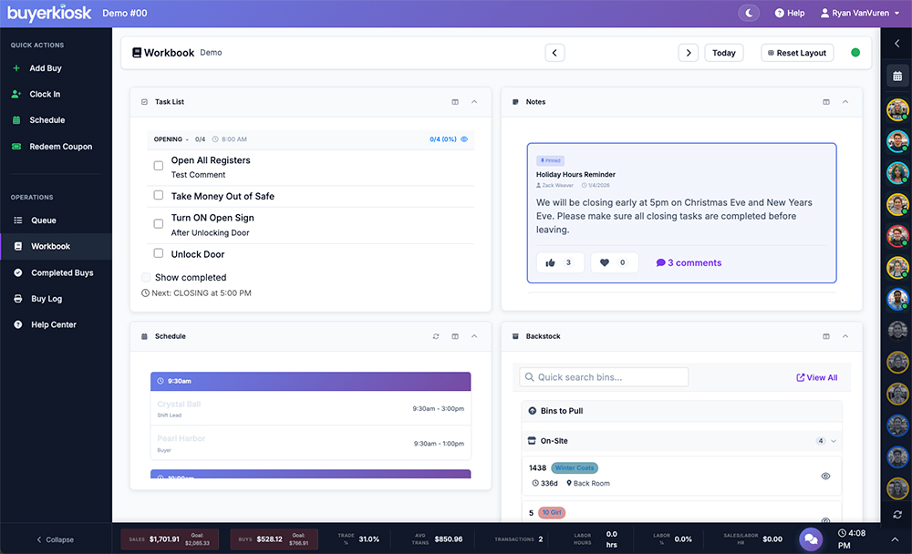Open the Queue from Operations sidebar
Image resolution: width=912 pixels, height=554 pixels.
[x=46, y=219]
